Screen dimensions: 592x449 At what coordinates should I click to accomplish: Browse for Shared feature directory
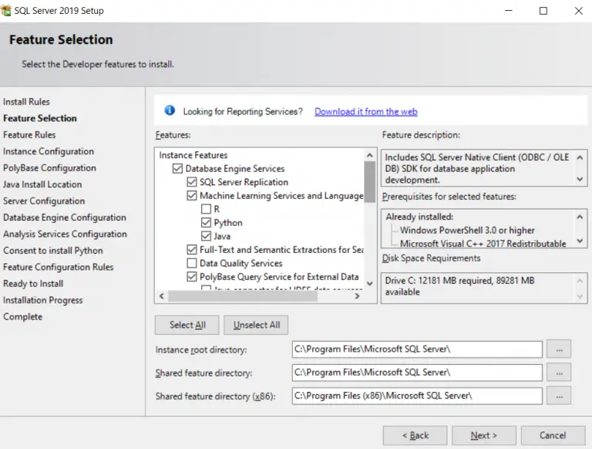[559, 373]
